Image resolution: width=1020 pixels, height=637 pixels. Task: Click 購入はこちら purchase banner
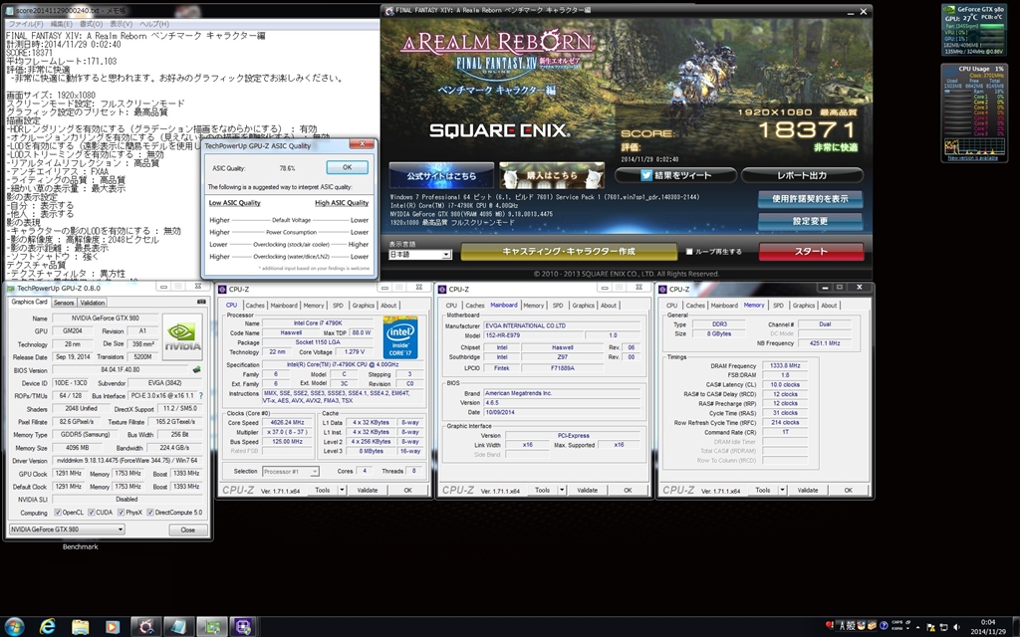(552, 175)
